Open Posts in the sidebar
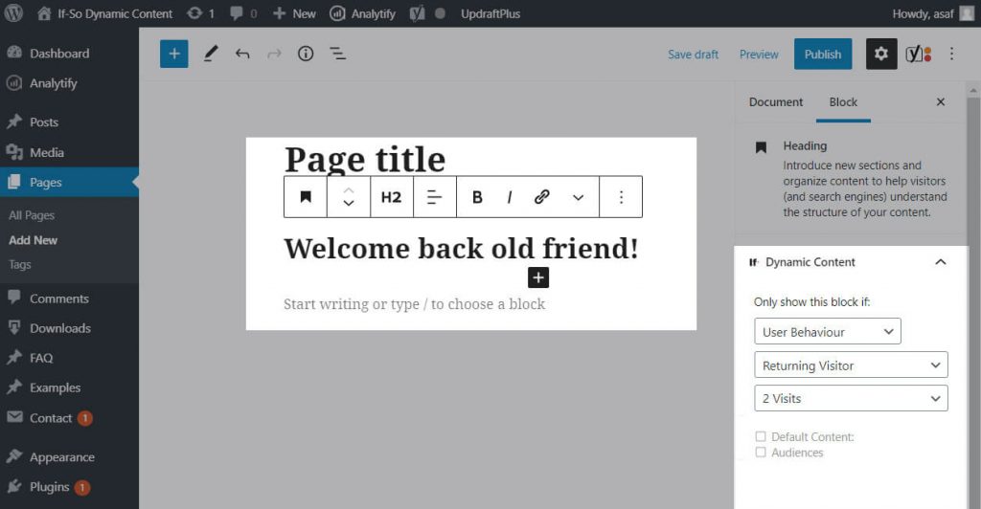 point(69,122)
